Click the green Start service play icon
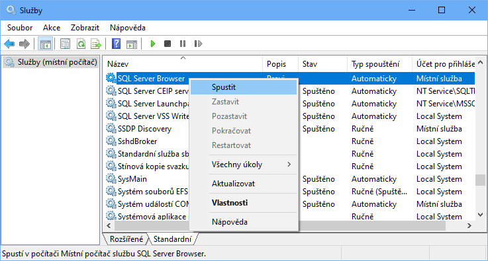 point(152,44)
